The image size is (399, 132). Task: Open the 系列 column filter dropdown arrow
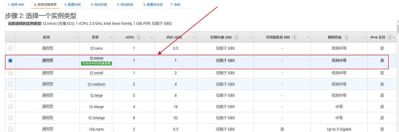coord(77,37)
